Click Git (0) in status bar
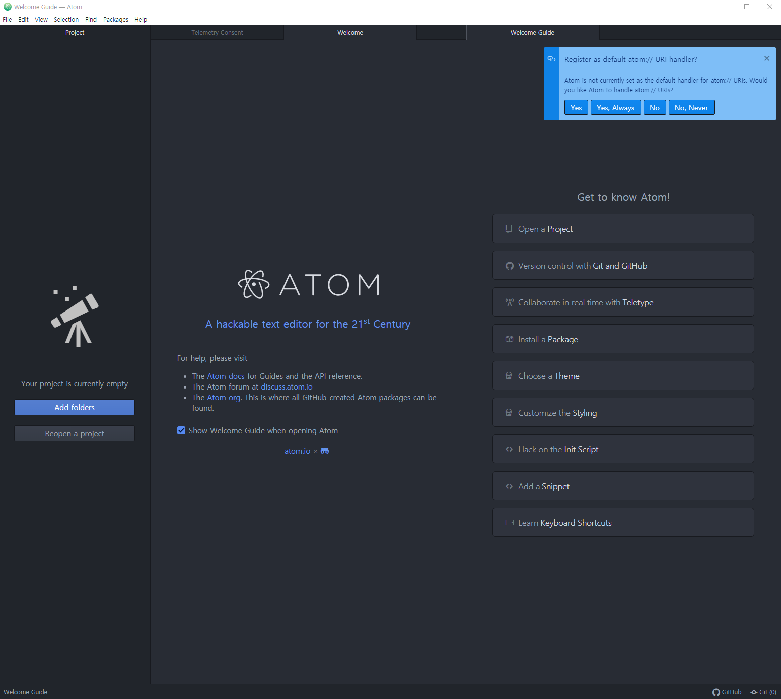 click(763, 692)
